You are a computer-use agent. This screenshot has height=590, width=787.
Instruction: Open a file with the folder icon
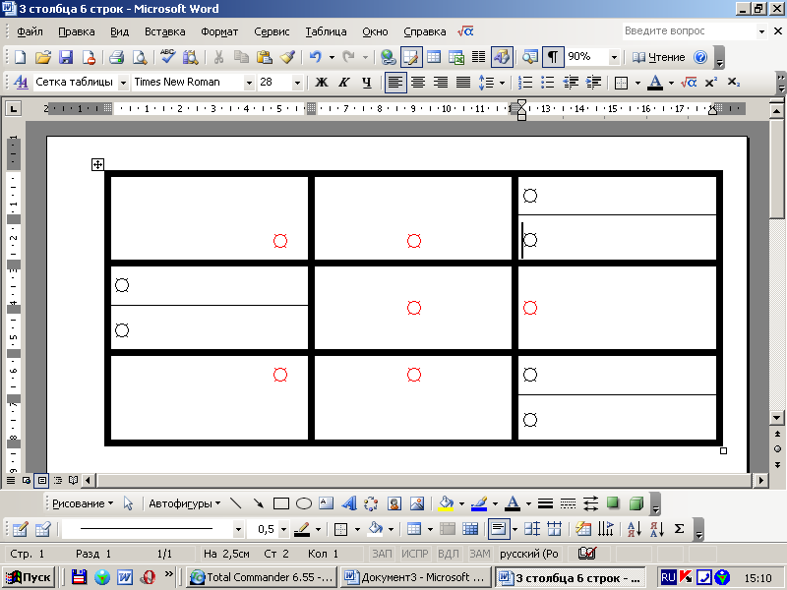click(x=43, y=57)
